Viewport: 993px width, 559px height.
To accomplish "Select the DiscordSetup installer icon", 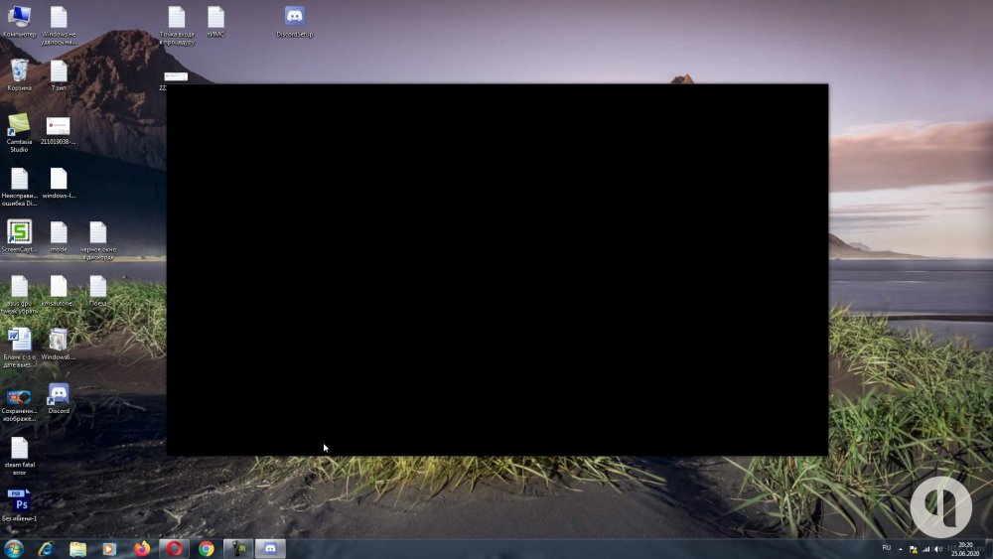I will (x=295, y=17).
